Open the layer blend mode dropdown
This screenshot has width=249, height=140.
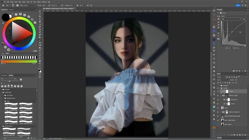(223, 80)
